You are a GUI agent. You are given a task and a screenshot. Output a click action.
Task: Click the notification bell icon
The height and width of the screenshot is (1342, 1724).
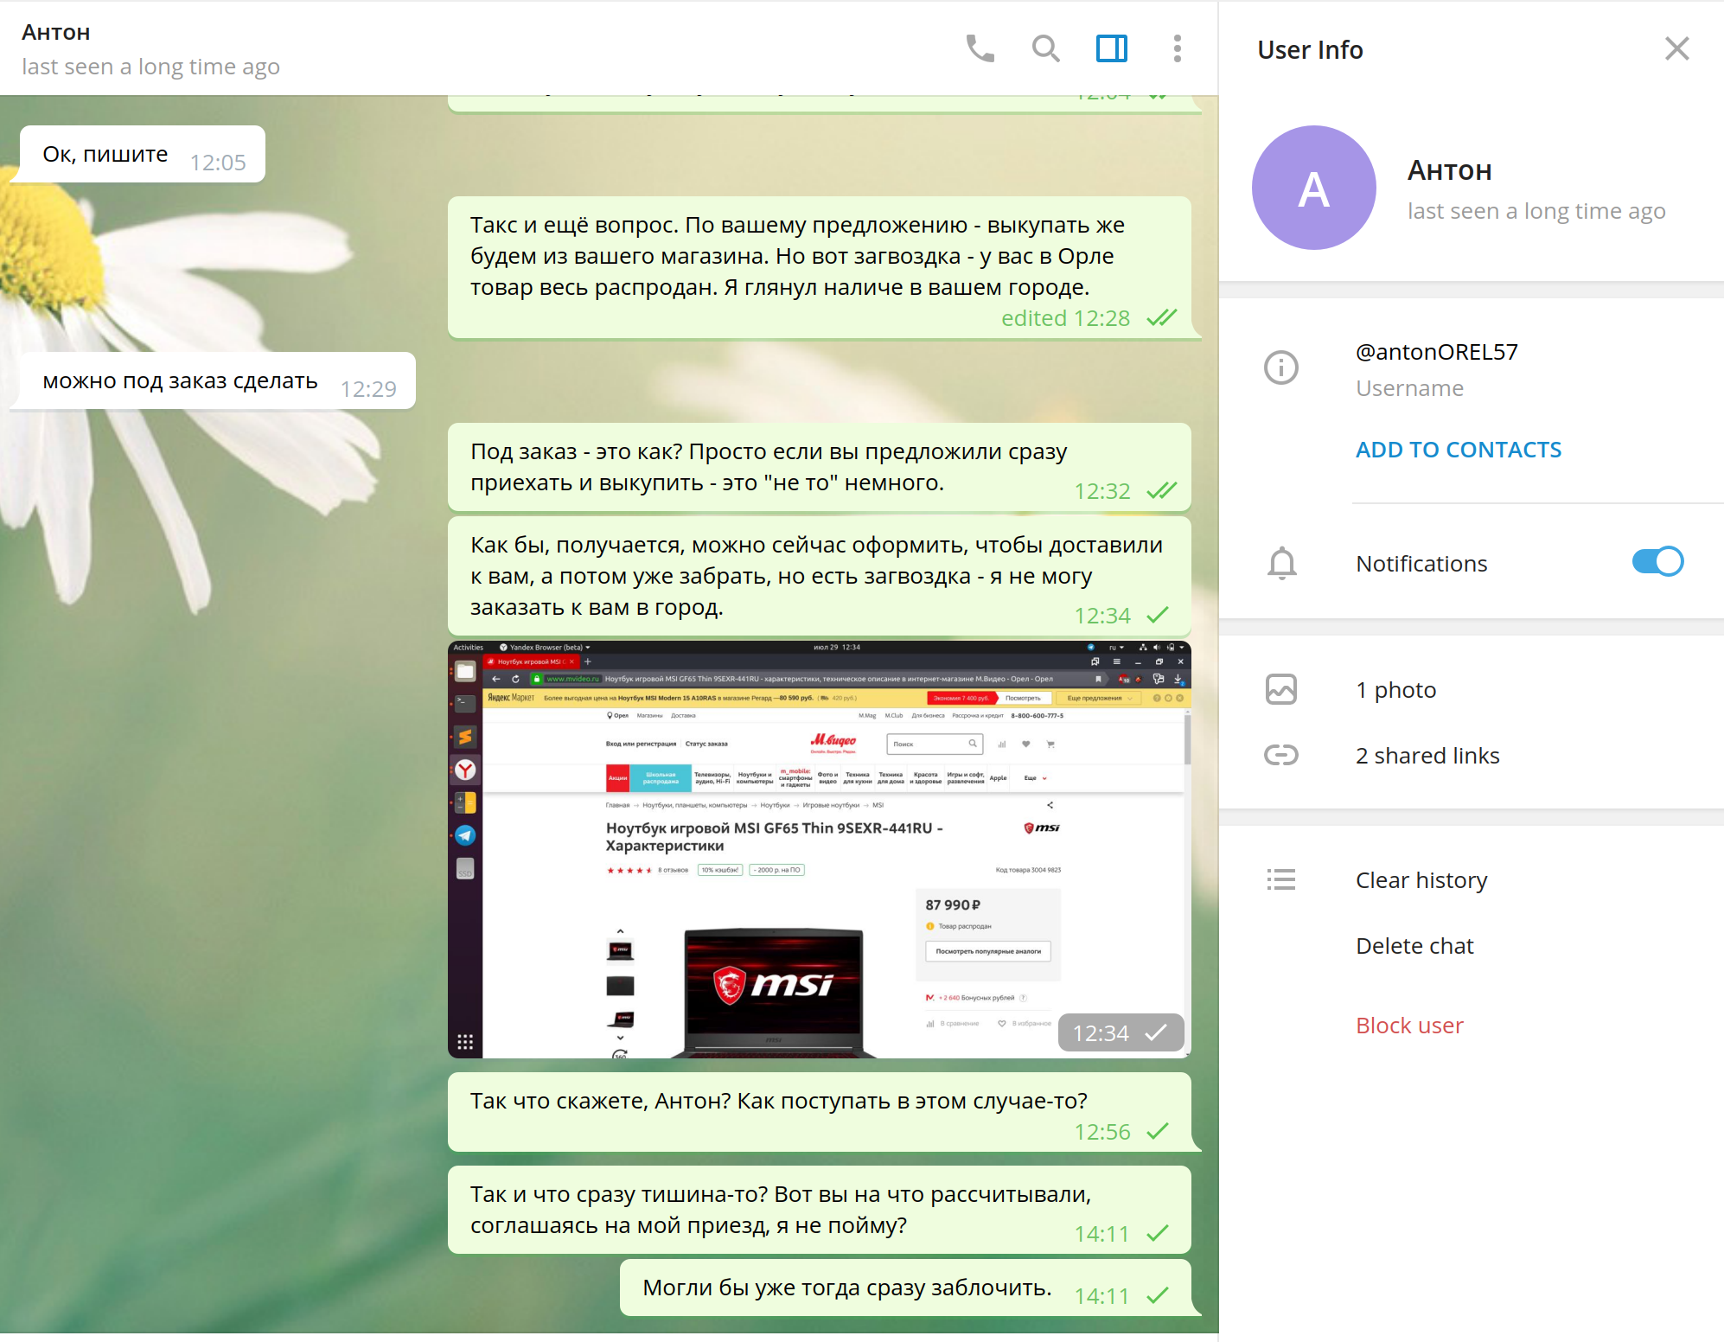pos(1280,564)
